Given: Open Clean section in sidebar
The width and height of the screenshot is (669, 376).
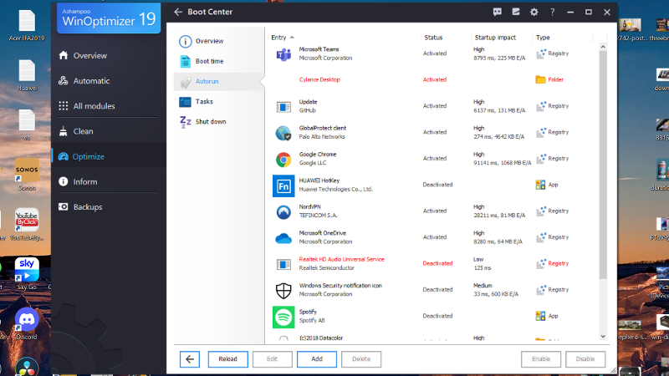Looking at the screenshot, I should point(83,131).
